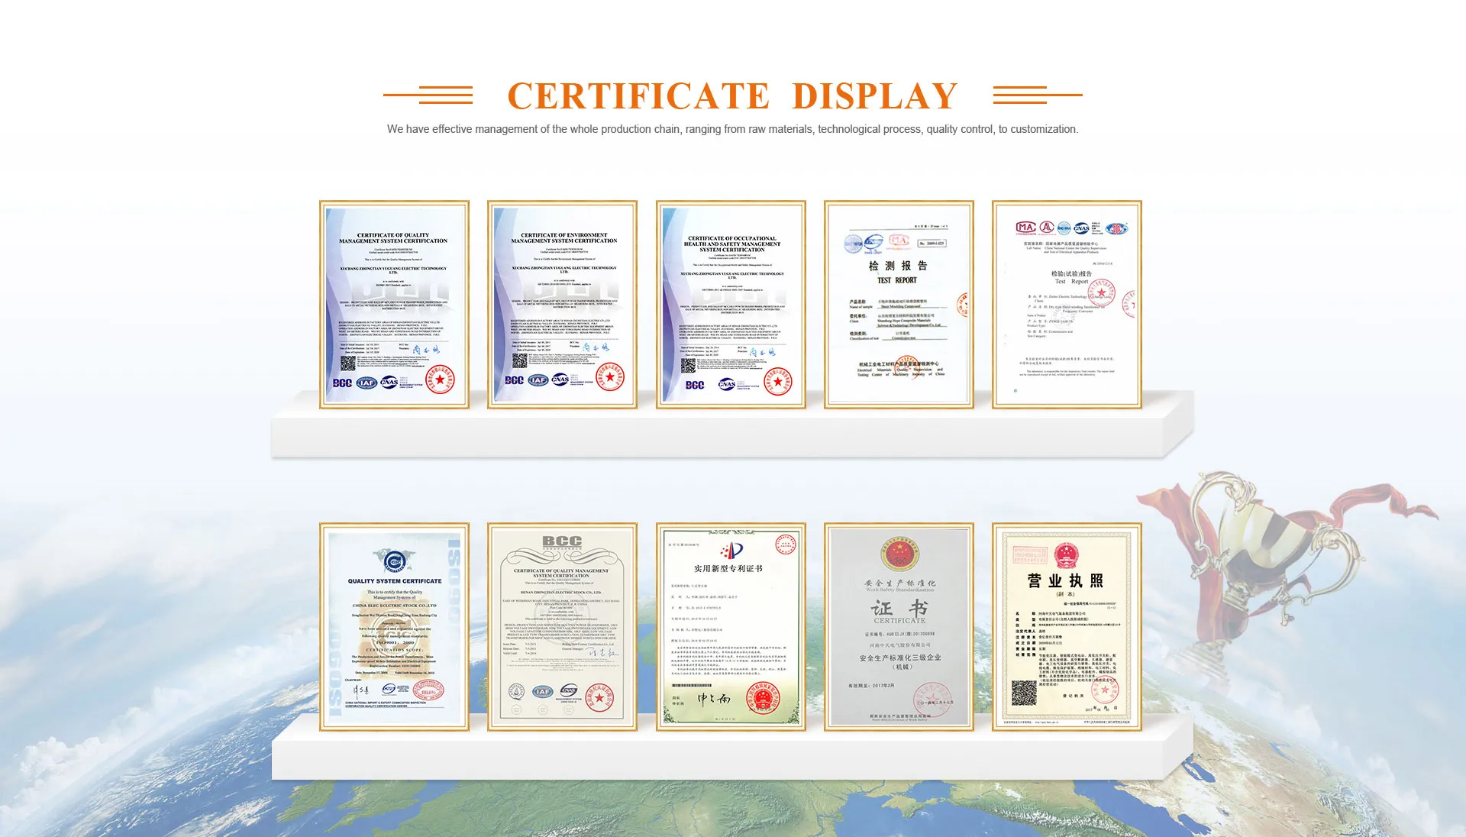Click QR code on first quality management certificate

(348, 364)
